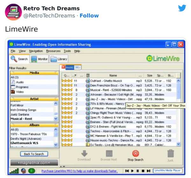Select Devil's Night (Advance) album
This screenshot has height=178, width=191.
pyautogui.click(x=26, y=139)
